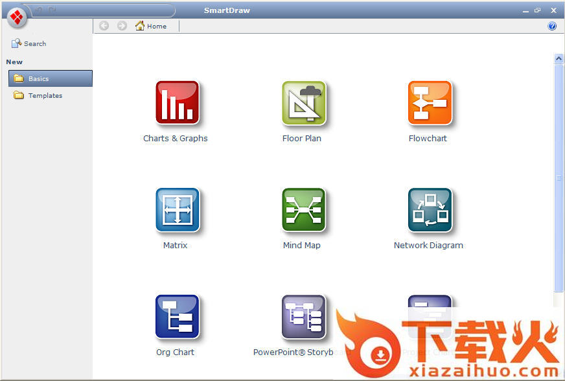
Task: Click the Floor Plan label
Action: 301,139
